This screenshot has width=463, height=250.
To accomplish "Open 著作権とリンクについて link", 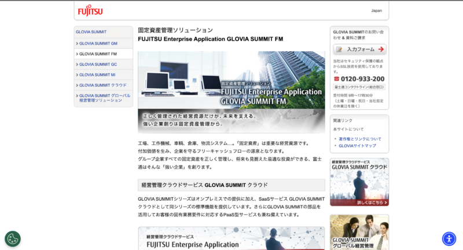I will pyautogui.click(x=360, y=139).
